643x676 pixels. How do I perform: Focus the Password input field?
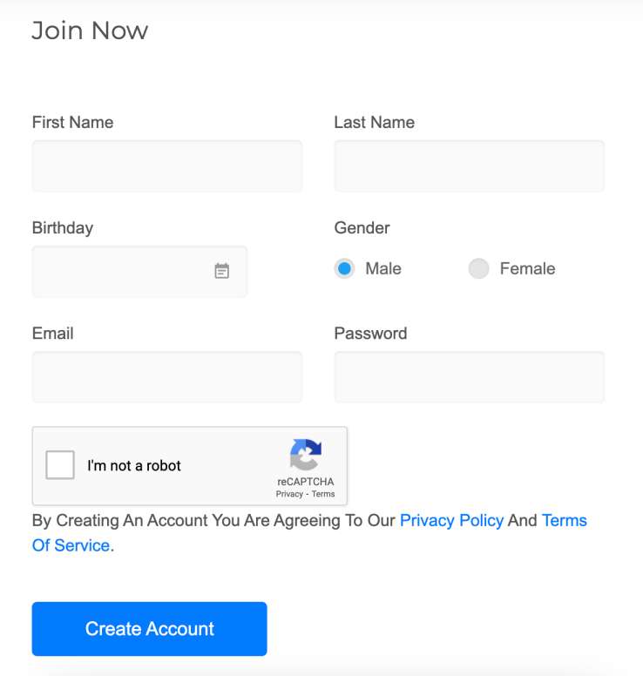coord(469,376)
